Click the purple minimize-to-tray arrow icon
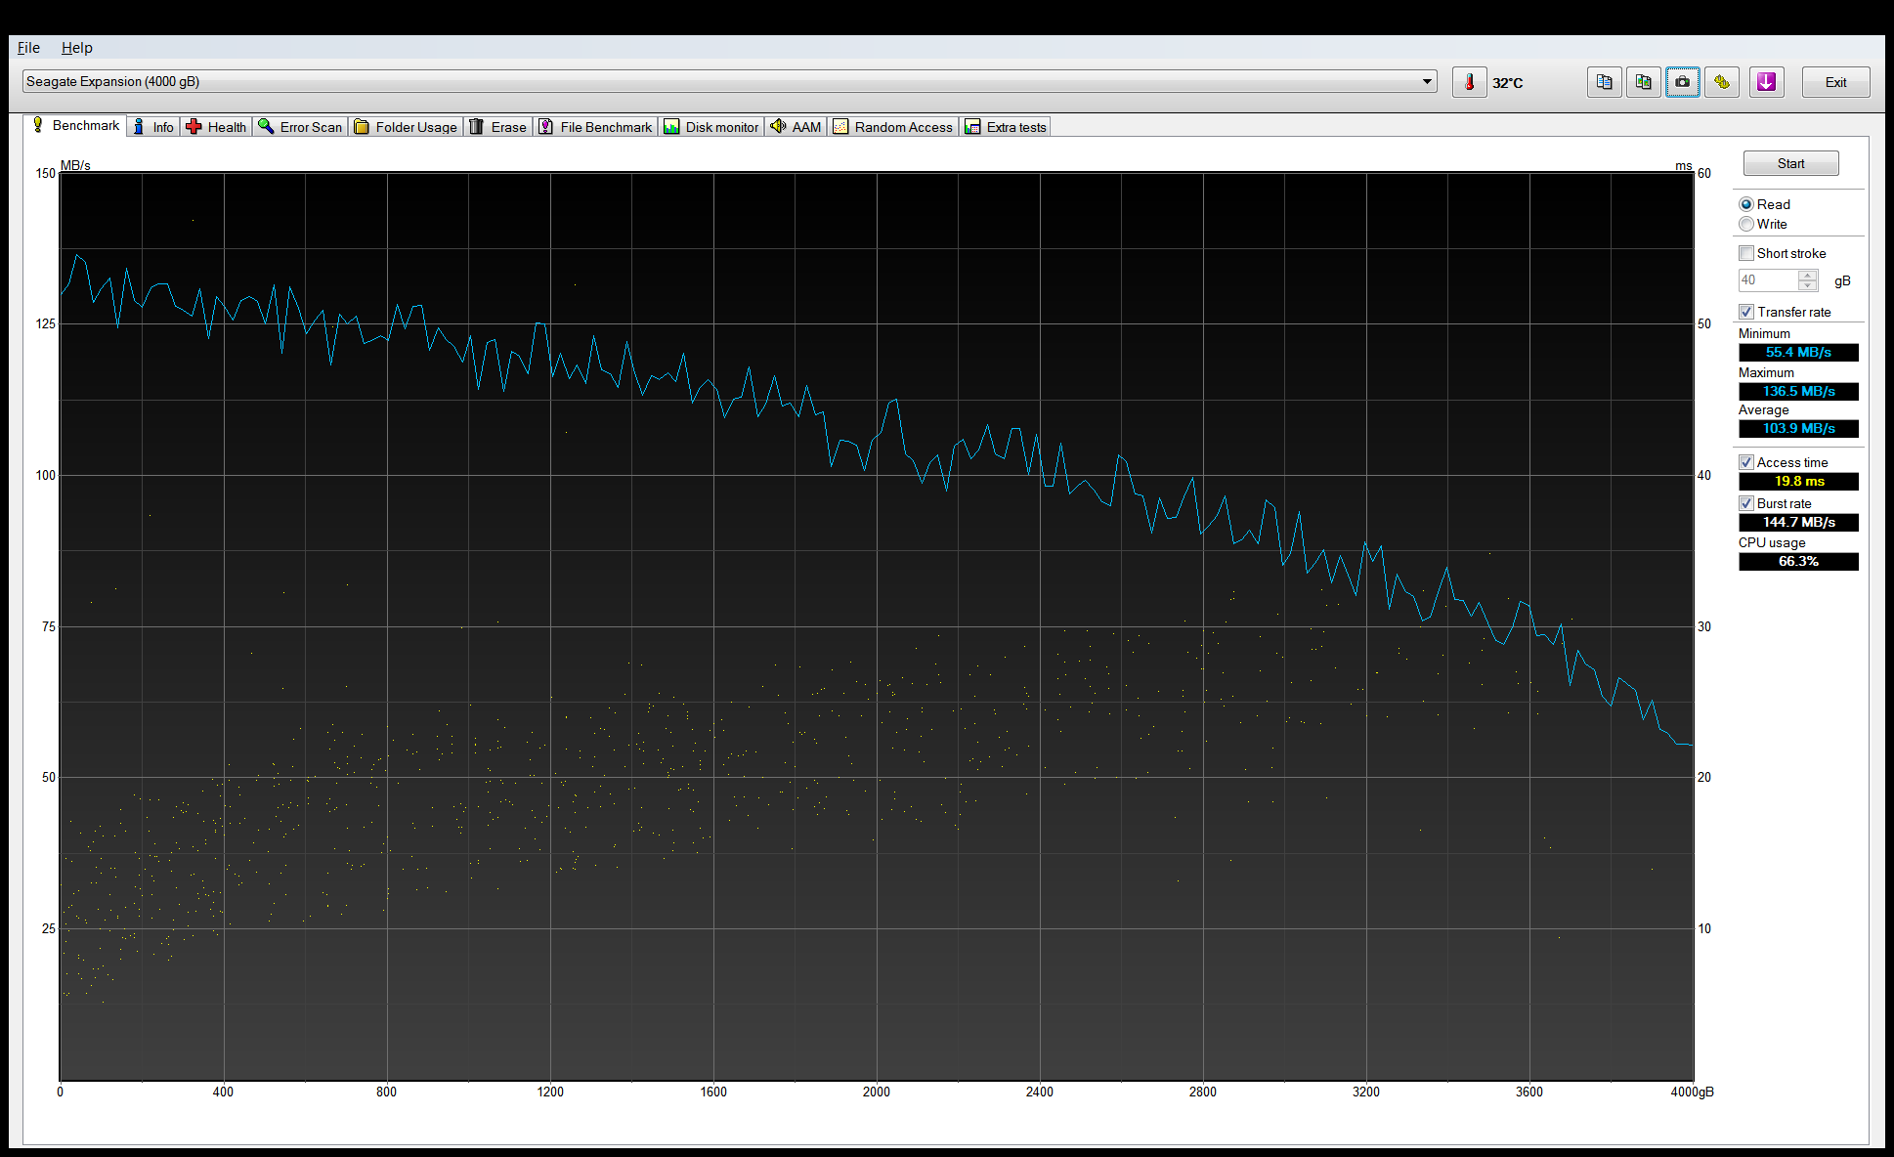The image size is (1894, 1157). coord(1766,82)
